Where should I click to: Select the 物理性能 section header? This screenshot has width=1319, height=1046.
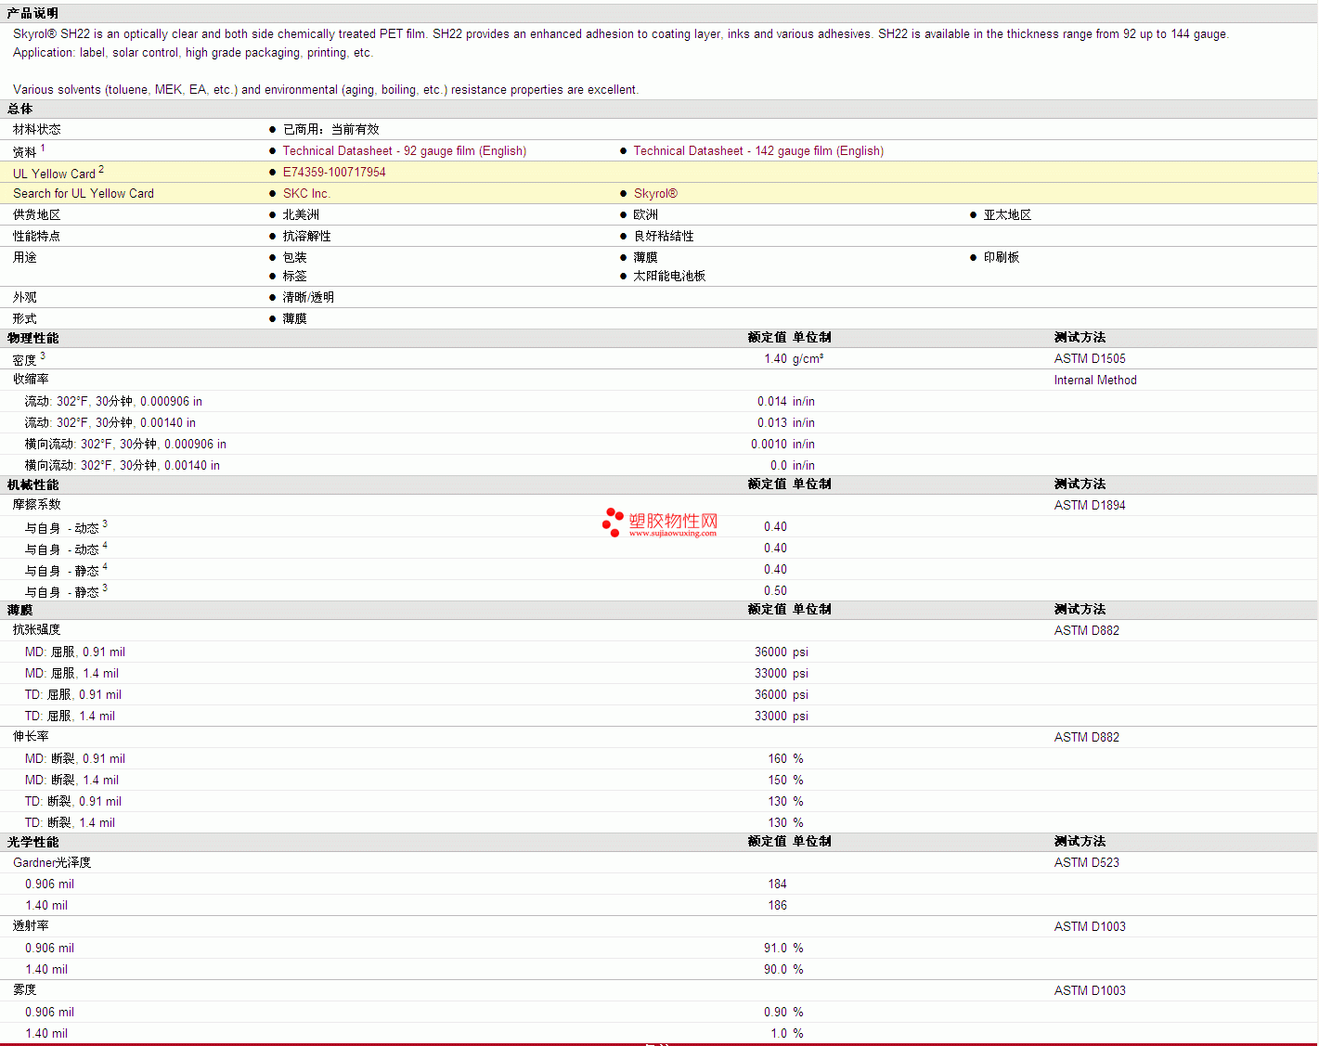(32, 338)
